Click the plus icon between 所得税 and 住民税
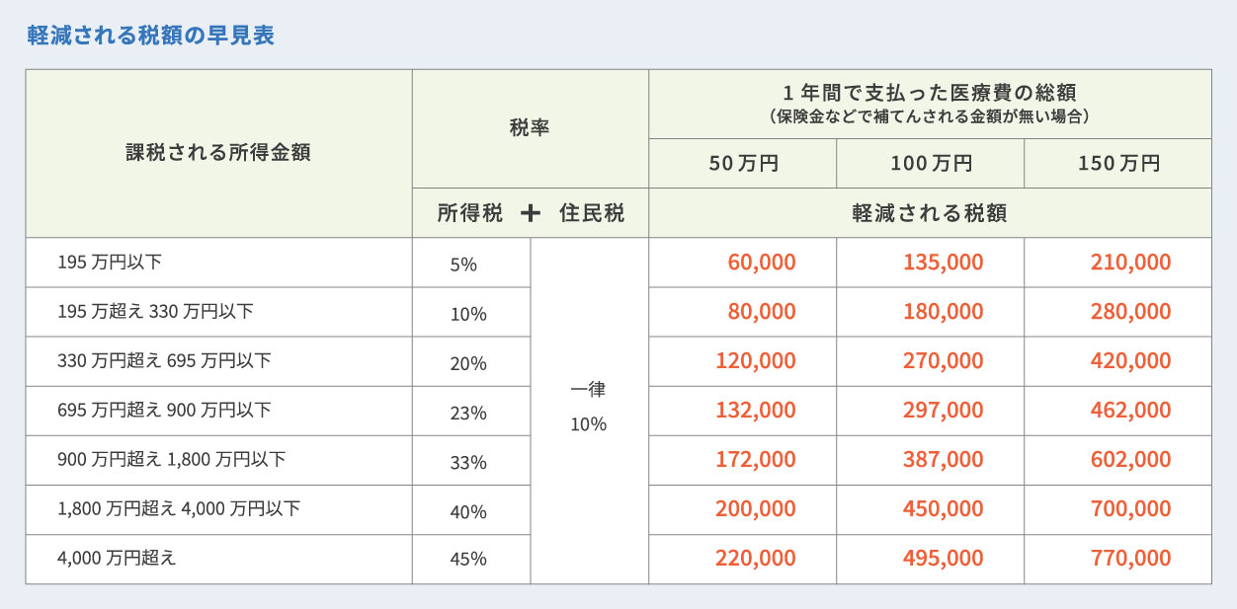The height and width of the screenshot is (609, 1237). click(x=530, y=213)
